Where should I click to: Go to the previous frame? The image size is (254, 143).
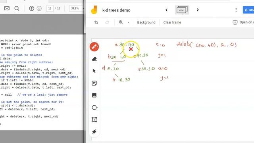pyautogui.click(x=166, y=10)
